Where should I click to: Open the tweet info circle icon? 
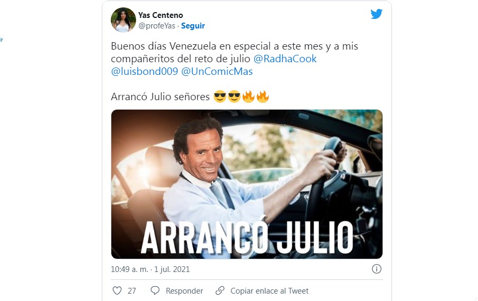tap(377, 269)
